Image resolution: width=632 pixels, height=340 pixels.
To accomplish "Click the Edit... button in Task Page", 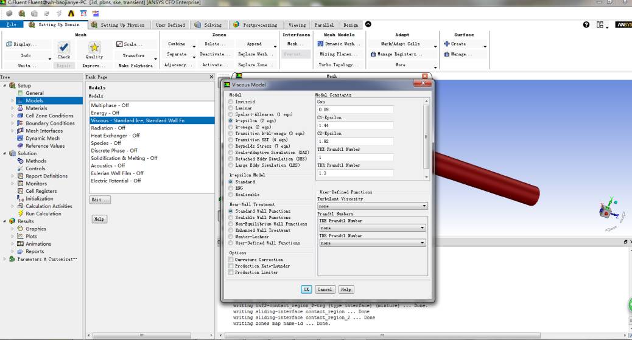I will click(x=100, y=200).
